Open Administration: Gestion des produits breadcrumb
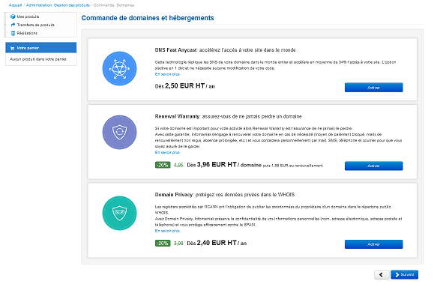 58,5
